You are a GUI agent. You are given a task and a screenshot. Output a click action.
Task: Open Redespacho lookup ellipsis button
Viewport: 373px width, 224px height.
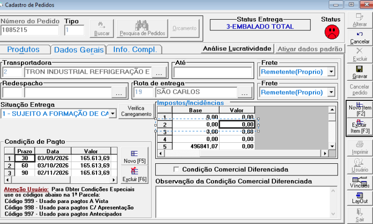[x=119, y=92]
